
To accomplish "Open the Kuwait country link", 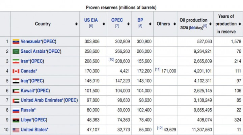I will (27, 91).
